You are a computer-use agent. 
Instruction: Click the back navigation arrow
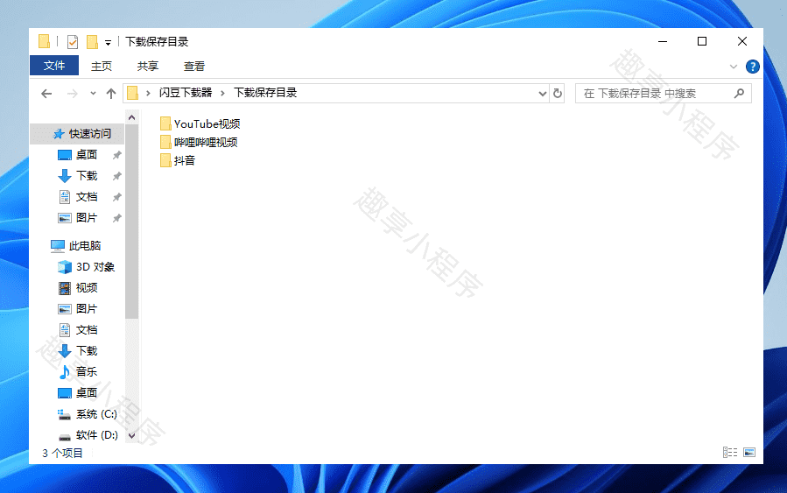[46, 94]
